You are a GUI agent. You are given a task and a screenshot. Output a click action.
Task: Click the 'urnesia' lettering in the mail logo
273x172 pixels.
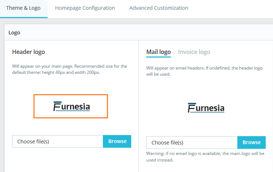coord(210,108)
